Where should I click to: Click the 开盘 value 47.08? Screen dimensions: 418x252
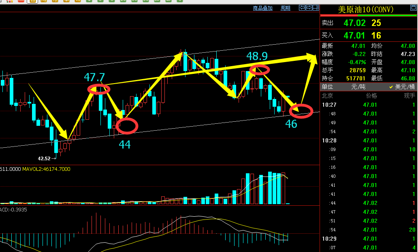(408, 62)
